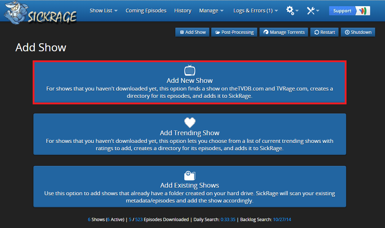
Task: Go to Coming Episodes page
Action: [146, 11]
